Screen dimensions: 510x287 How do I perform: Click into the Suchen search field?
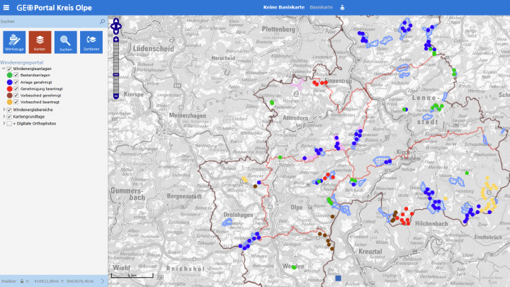tap(49, 21)
